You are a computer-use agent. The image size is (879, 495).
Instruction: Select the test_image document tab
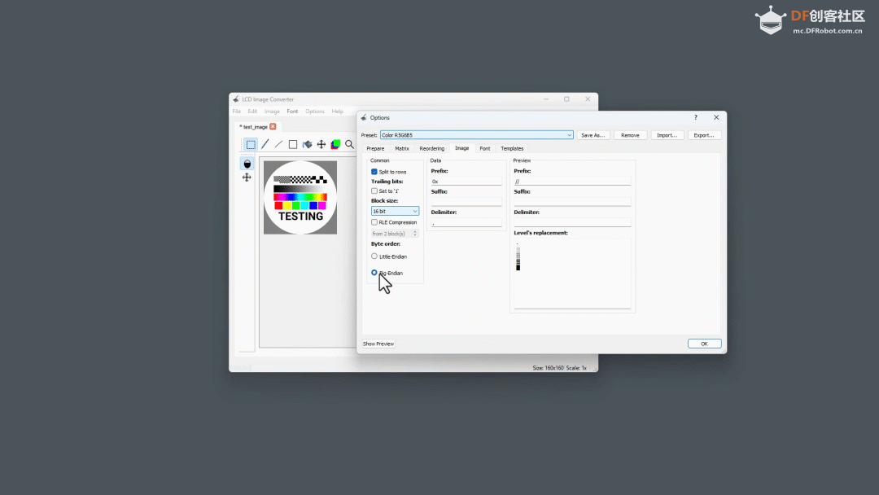(255, 127)
